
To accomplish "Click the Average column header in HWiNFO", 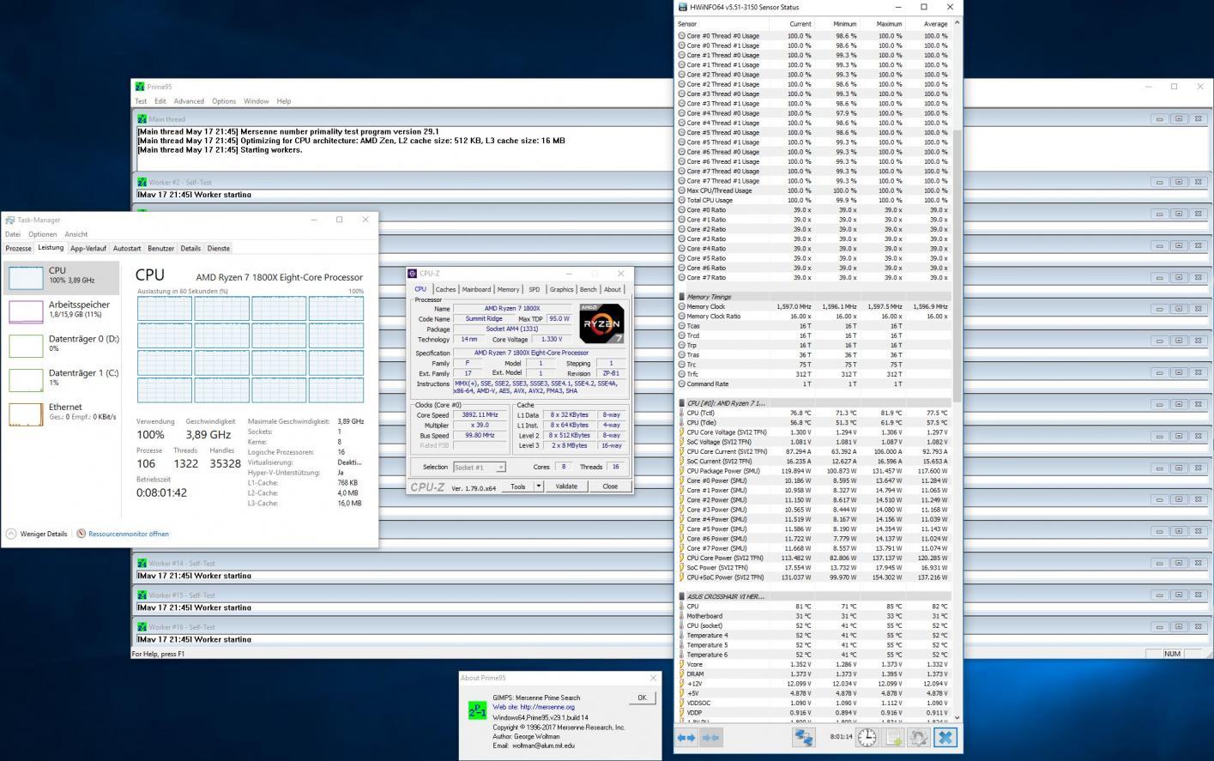I will click(x=935, y=24).
